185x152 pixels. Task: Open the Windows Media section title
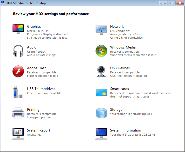tap(123, 47)
